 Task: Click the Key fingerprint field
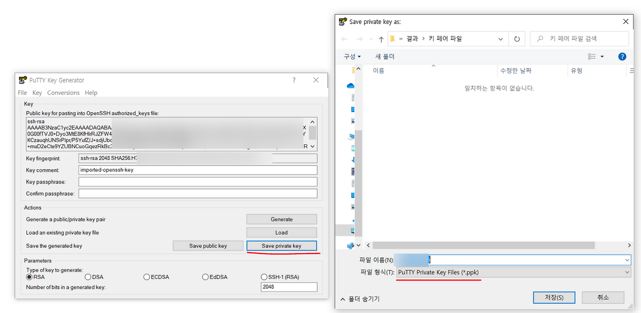(198, 158)
